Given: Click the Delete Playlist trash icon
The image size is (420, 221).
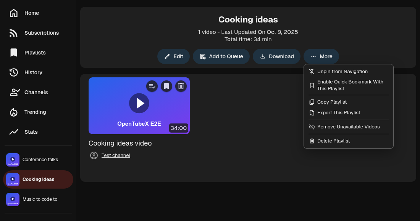Looking at the screenshot, I should (312, 141).
